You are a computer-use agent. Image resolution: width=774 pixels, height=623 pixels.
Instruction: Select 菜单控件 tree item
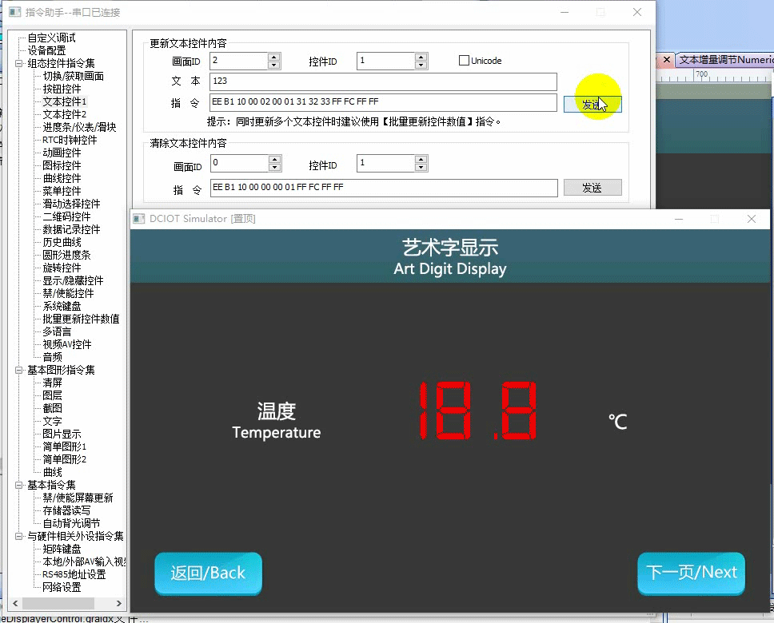click(x=62, y=191)
